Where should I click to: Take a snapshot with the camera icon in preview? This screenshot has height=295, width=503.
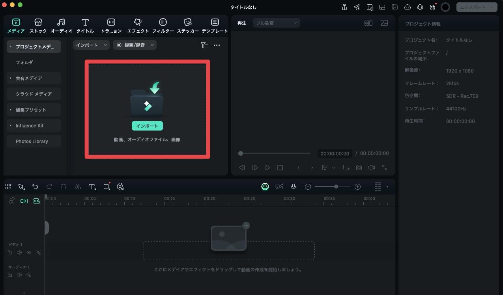click(x=359, y=168)
